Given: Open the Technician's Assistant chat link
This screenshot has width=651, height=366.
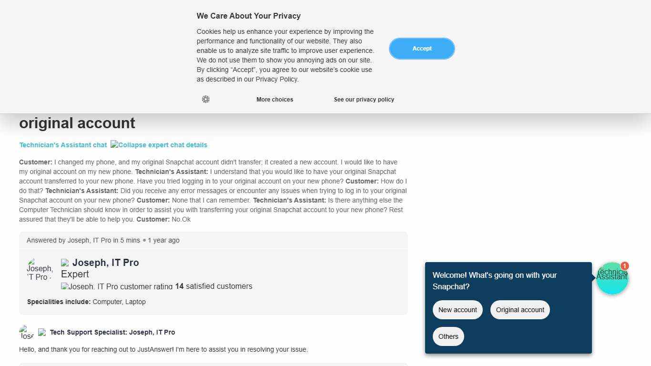Looking at the screenshot, I should coord(63,145).
